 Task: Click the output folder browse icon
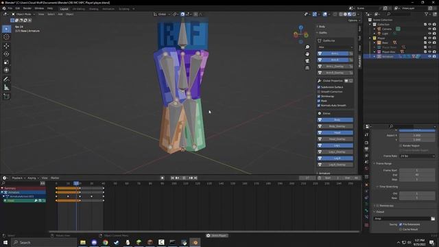(x=433, y=218)
